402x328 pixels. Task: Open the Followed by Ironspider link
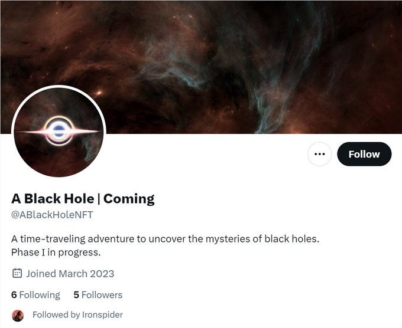[77, 314]
